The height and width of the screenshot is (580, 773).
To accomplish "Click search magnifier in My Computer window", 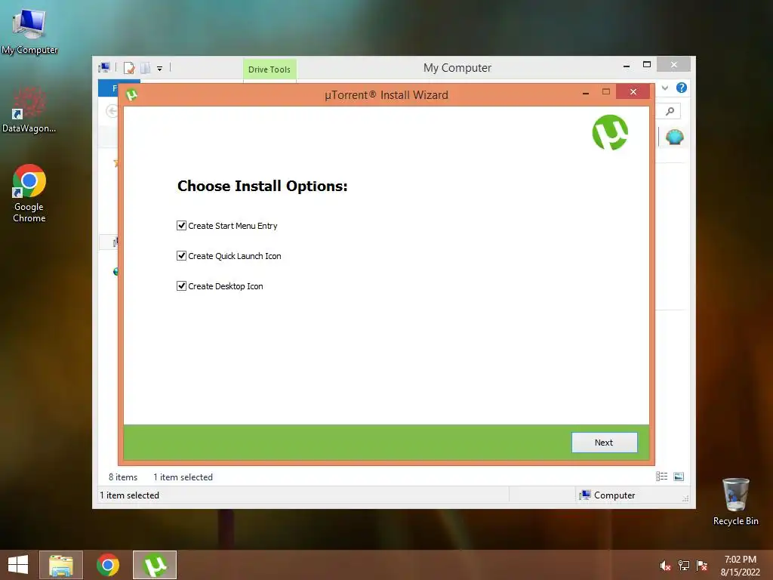I will pos(670,112).
